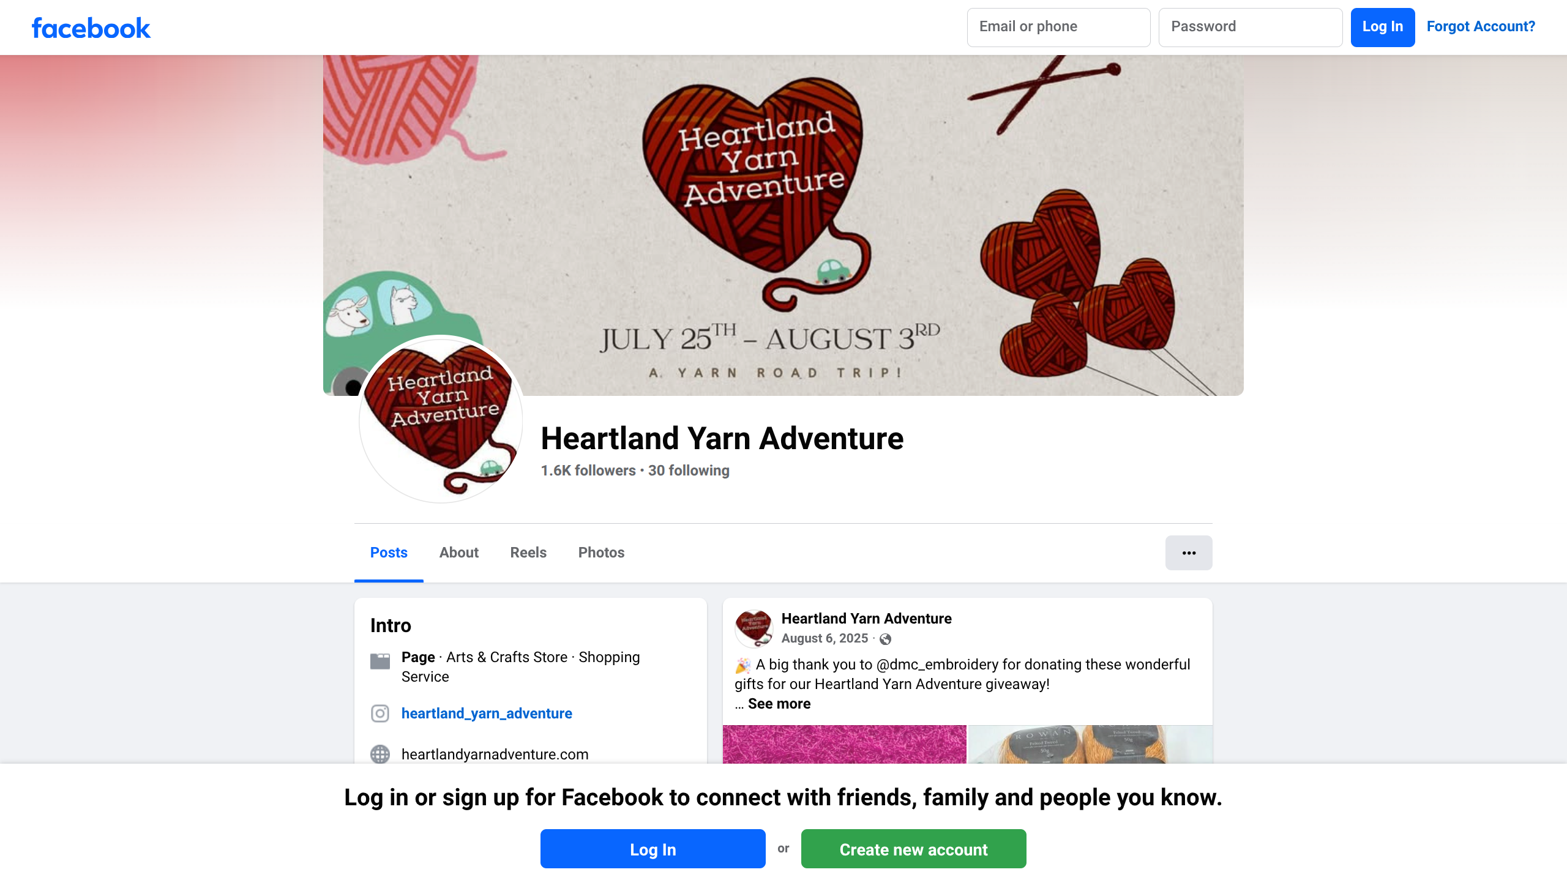Switch to the About tab
Screen dimensions: 1567x894
[x=458, y=553]
